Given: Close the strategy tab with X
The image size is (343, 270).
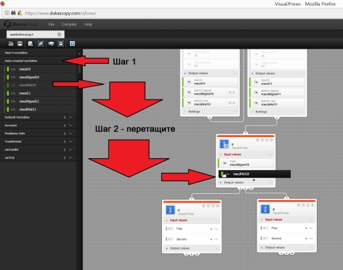Looking at the screenshot, I should (x=59, y=34).
